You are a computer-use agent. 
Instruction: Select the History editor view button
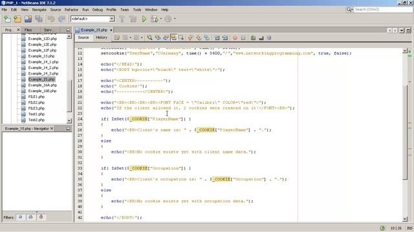102,37
